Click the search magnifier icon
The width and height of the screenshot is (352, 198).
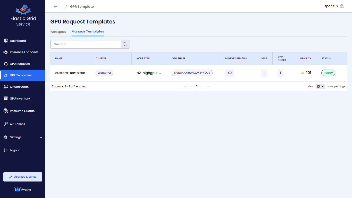[x=125, y=44]
